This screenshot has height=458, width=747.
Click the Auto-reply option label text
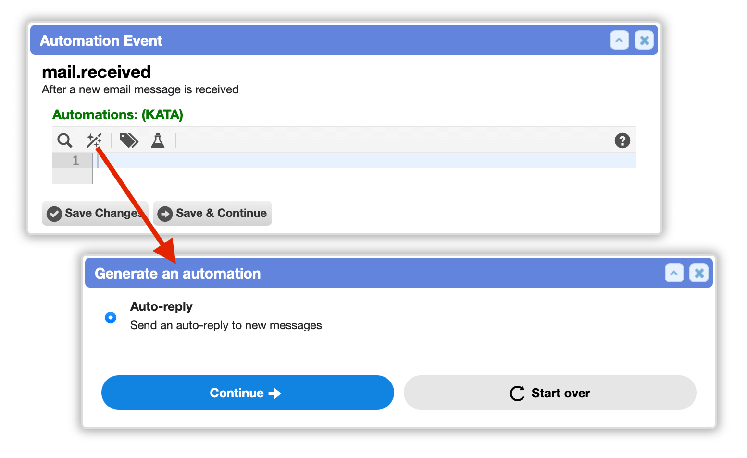[x=162, y=306]
